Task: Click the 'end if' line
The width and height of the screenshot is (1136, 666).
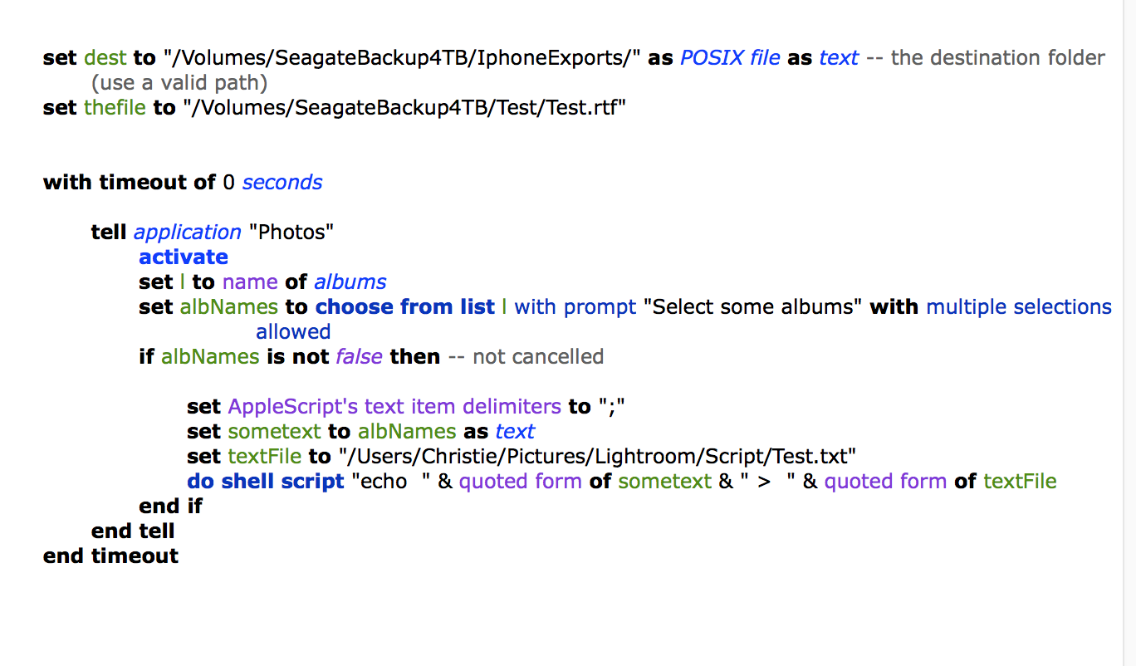Action: click(x=170, y=507)
